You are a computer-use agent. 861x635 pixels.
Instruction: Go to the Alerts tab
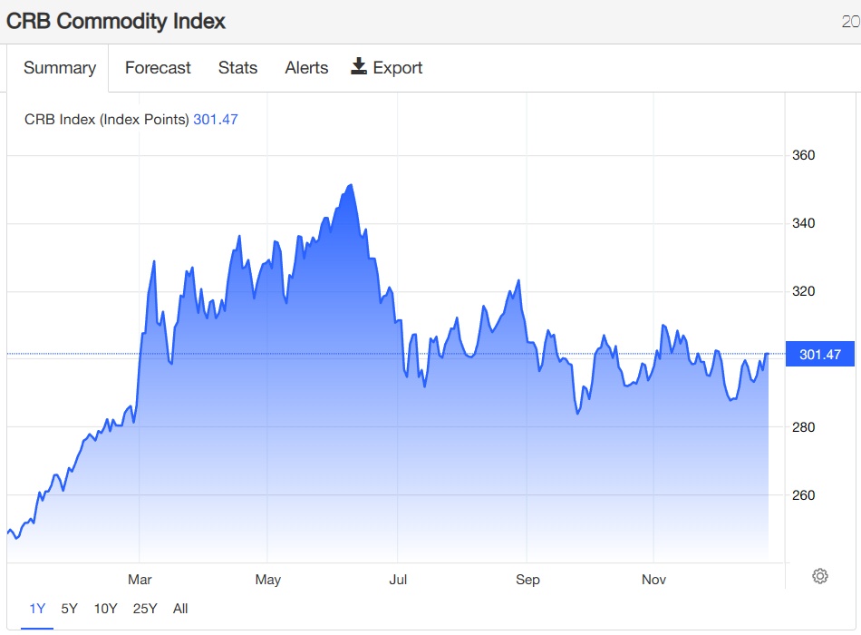306,68
